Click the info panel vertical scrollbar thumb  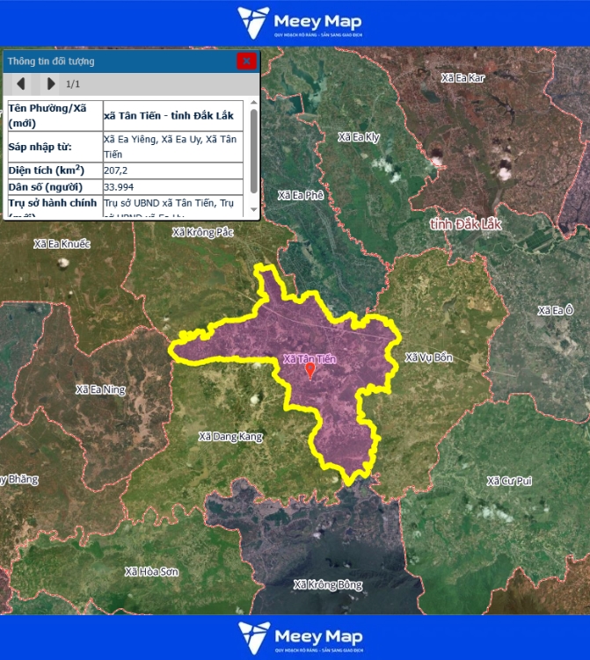pos(254,149)
